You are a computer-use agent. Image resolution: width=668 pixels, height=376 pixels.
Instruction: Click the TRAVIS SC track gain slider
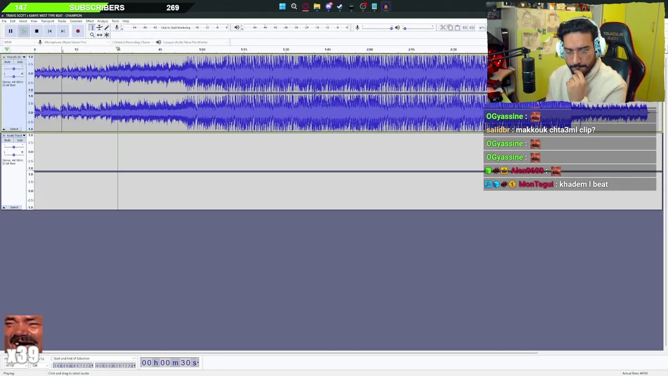[14, 68]
